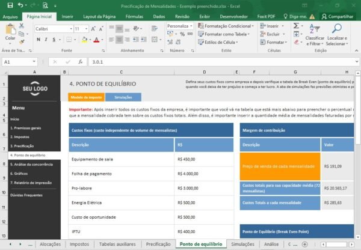Screen dimensions: 361x250
Task: Open Print Preview from the quick access toolbar
Action: [45, 5]
